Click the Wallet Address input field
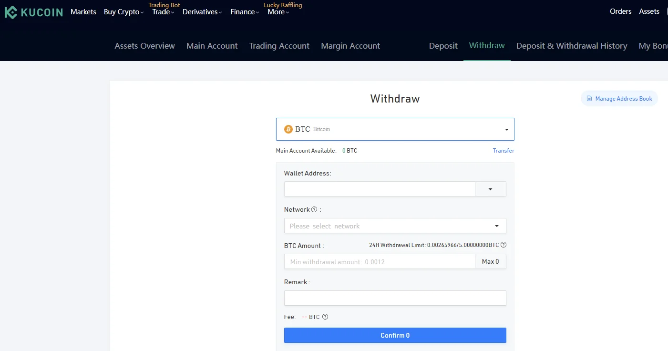This screenshot has height=351, width=668. pyautogui.click(x=380, y=189)
